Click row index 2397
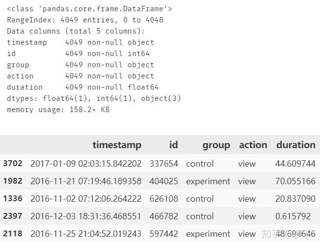The image size is (320, 248). tap(13, 216)
